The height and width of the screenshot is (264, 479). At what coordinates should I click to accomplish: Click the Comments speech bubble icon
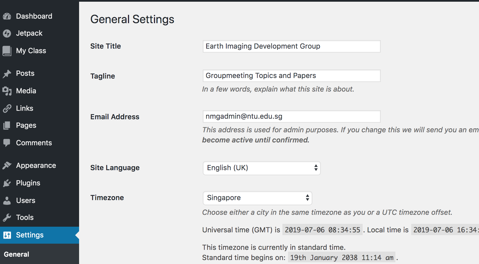tap(7, 143)
